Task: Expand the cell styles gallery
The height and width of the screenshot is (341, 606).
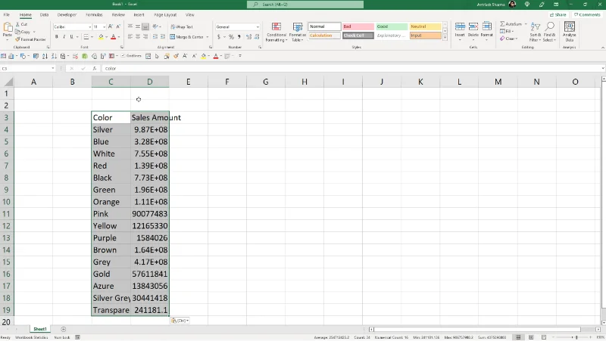Action: tap(445, 37)
